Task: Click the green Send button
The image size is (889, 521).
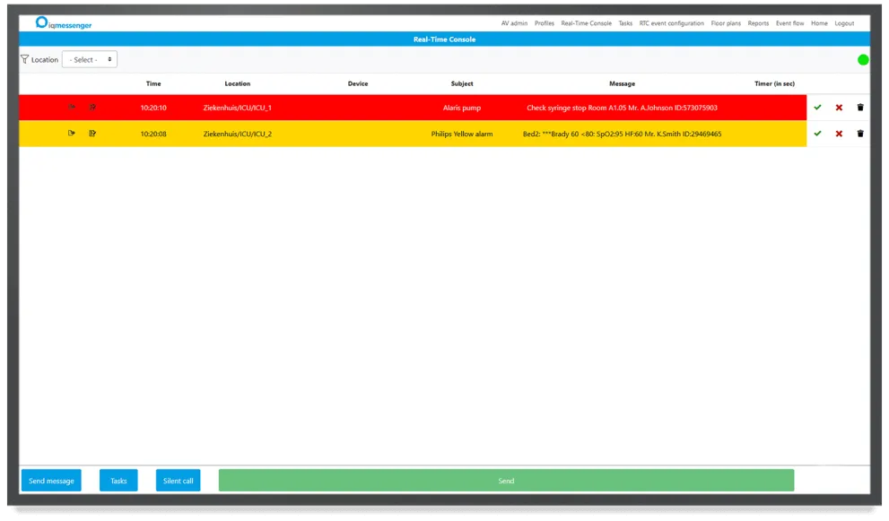Action: (x=506, y=481)
